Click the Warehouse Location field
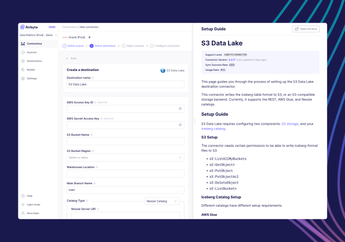Screen dimensions: 345x242 126,174
